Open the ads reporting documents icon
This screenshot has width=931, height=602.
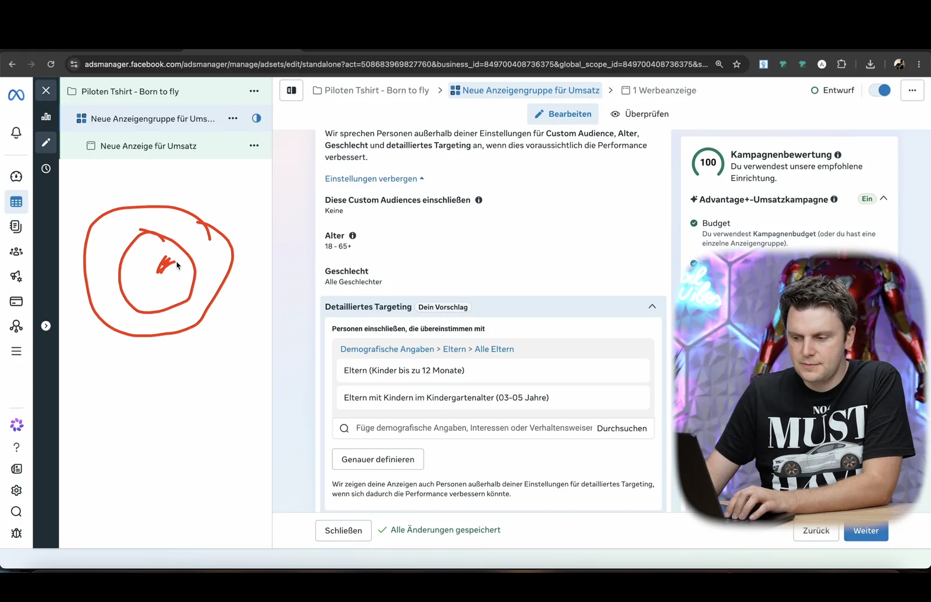click(x=16, y=226)
